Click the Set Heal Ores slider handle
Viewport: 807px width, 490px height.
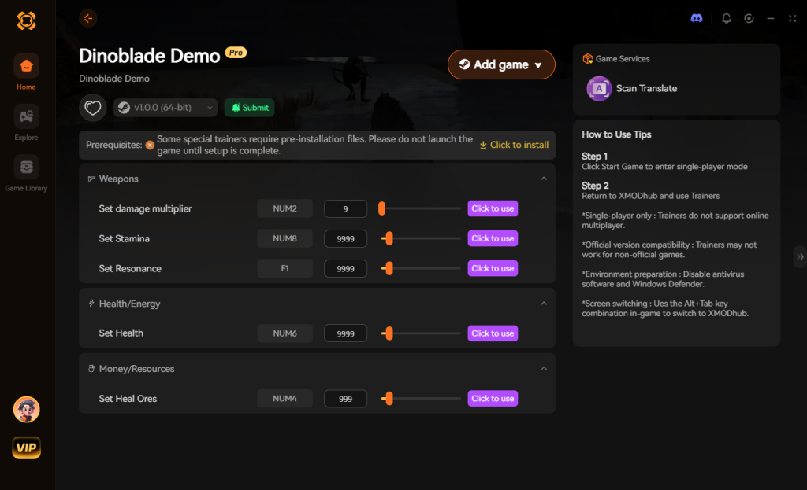pos(389,399)
